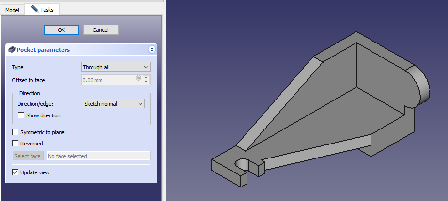Viewport: 448px width, 201px height.
Task: Collapse the Pocket parameters panel
Action: click(152, 50)
